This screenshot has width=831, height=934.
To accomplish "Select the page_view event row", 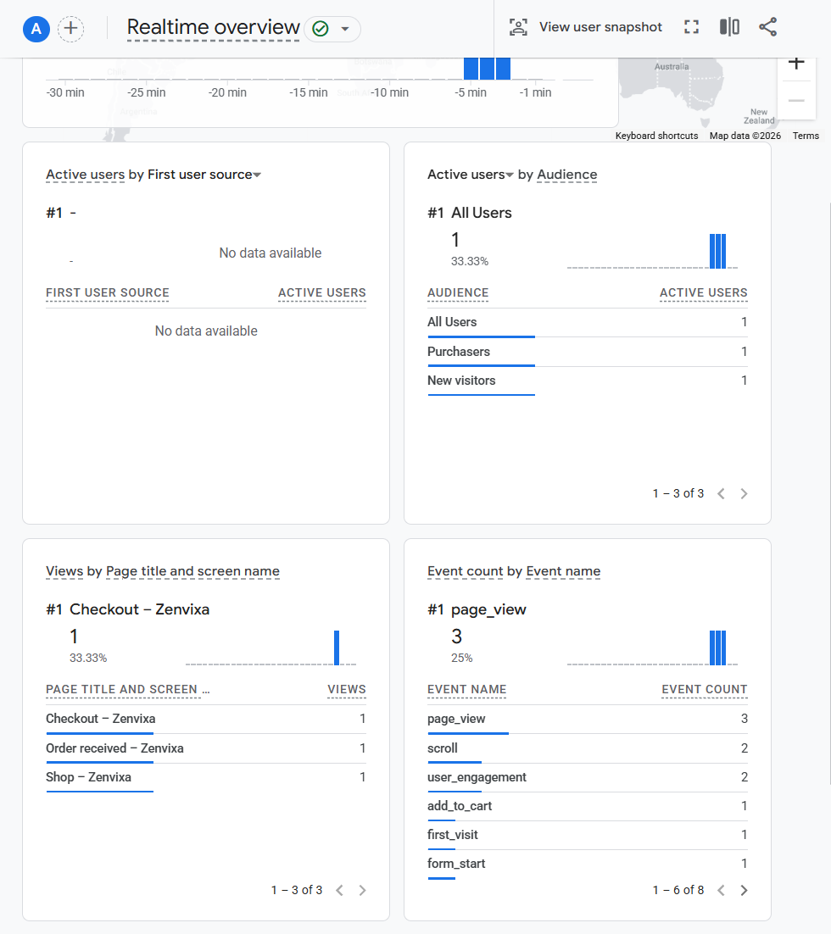I will pyautogui.click(x=587, y=719).
